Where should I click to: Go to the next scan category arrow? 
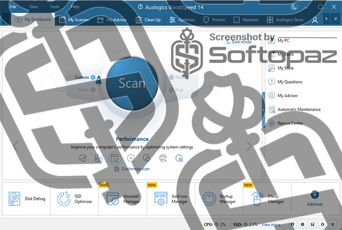(x=249, y=146)
